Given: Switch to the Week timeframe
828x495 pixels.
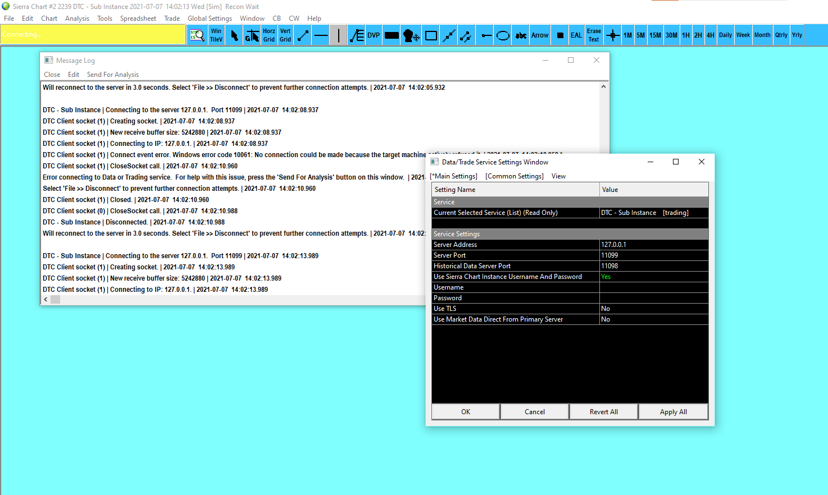Looking at the screenshot, I should pyautogui.click(x=743, y=35).
